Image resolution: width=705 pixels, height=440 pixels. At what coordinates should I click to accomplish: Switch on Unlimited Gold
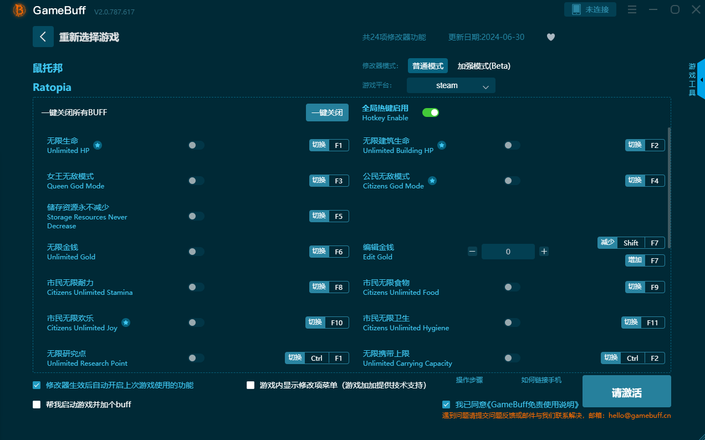coord(196,252)
